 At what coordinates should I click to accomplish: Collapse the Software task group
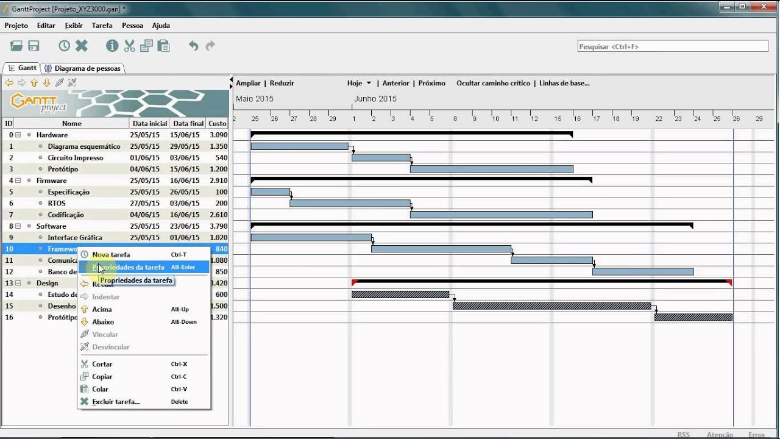click(18, 226)
